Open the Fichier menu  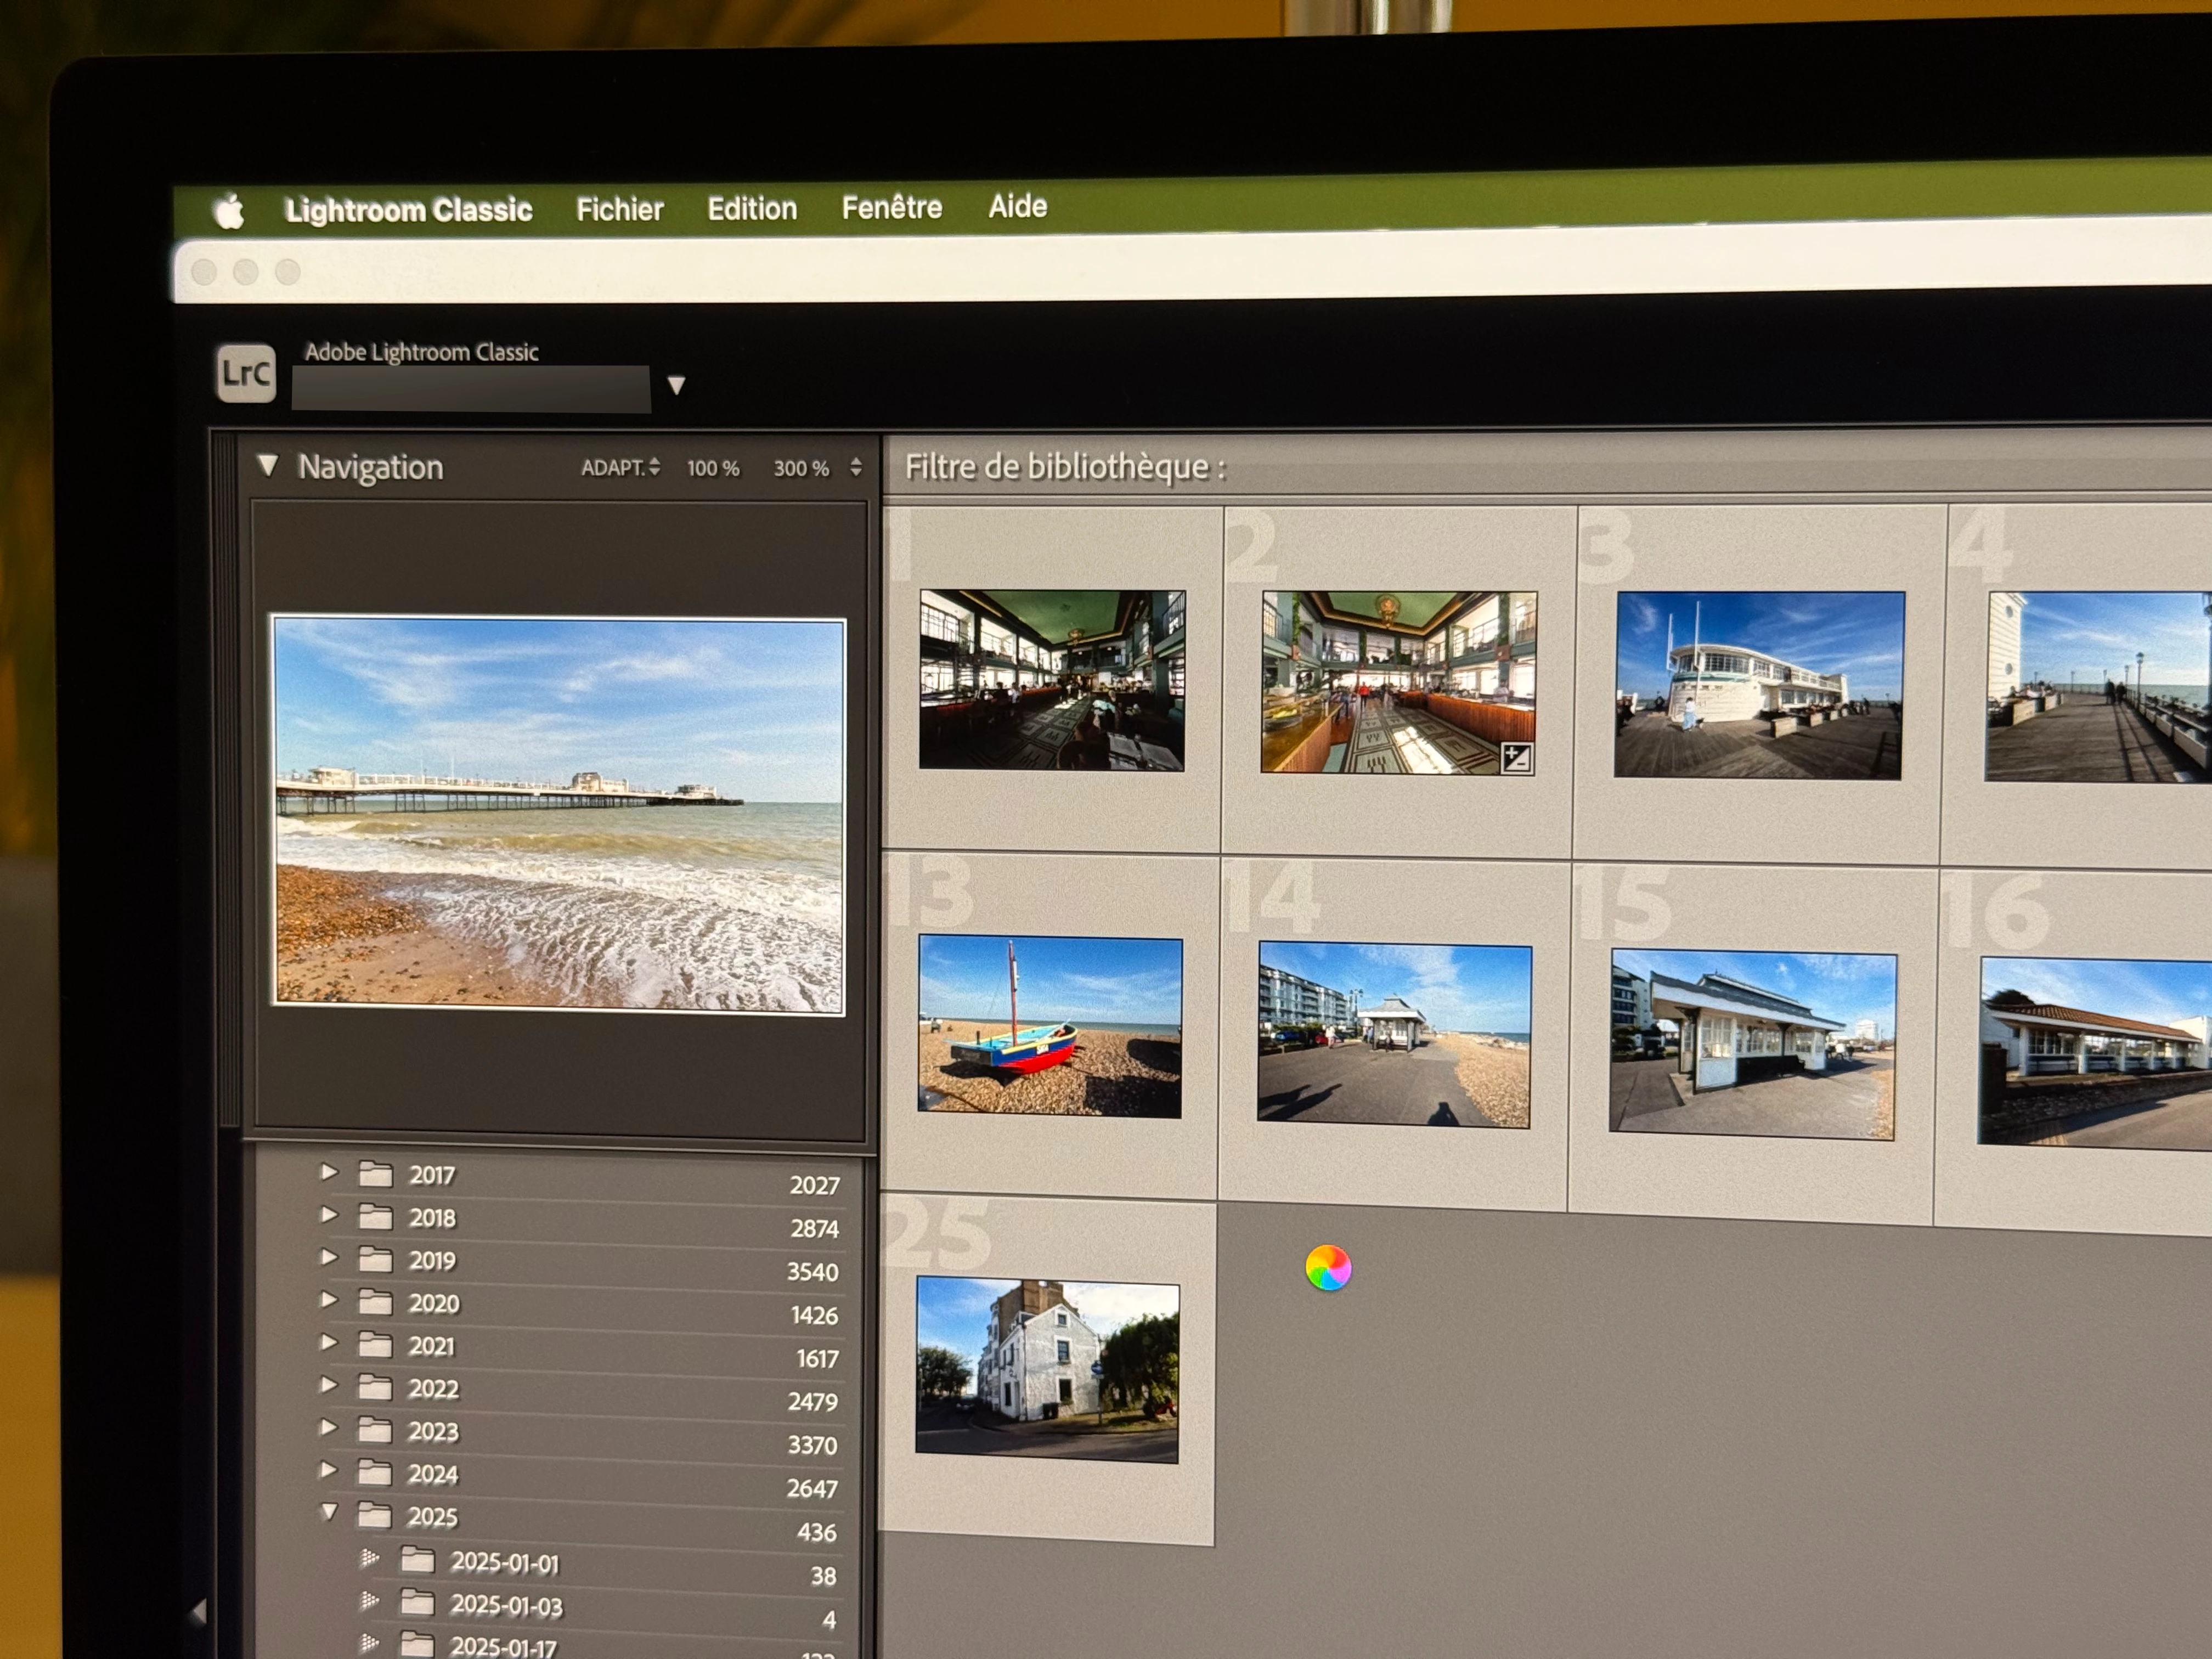tap(619, 209)
